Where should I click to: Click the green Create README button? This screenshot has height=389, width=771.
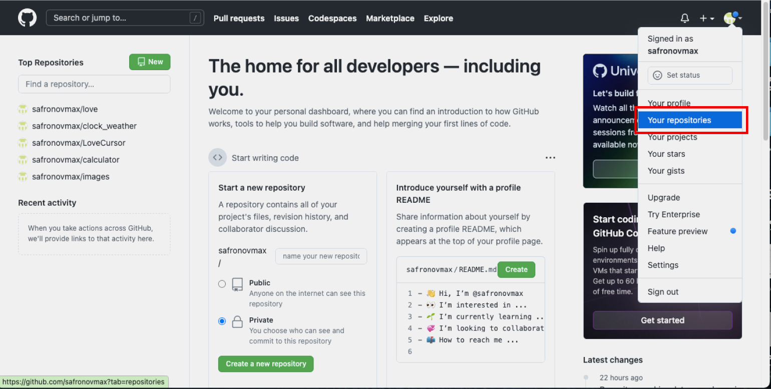point(516,269)
